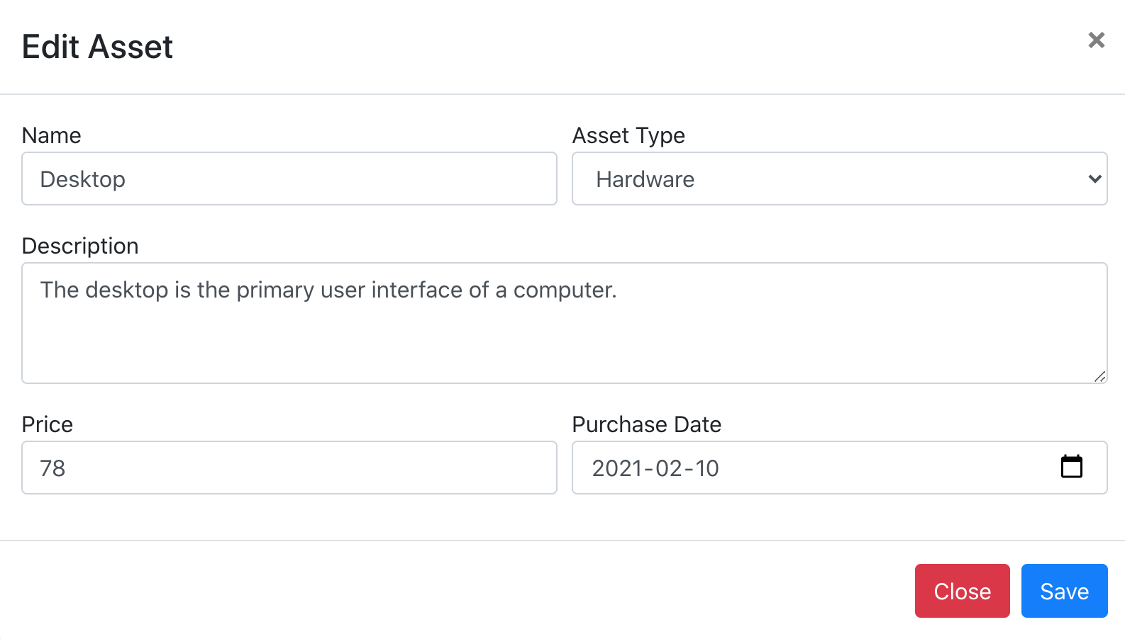Click the Name label
Image resolution: width=1125 pixels, height=639 pixels.
[52, 135]
